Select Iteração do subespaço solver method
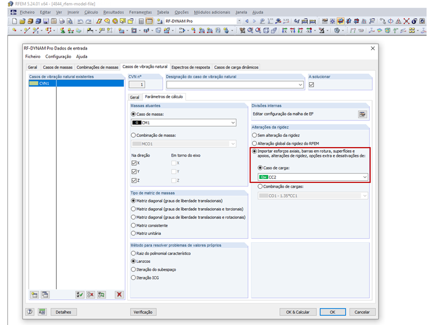Image resolution: width=434 pixels, height=325 pixels. point(134,270)
